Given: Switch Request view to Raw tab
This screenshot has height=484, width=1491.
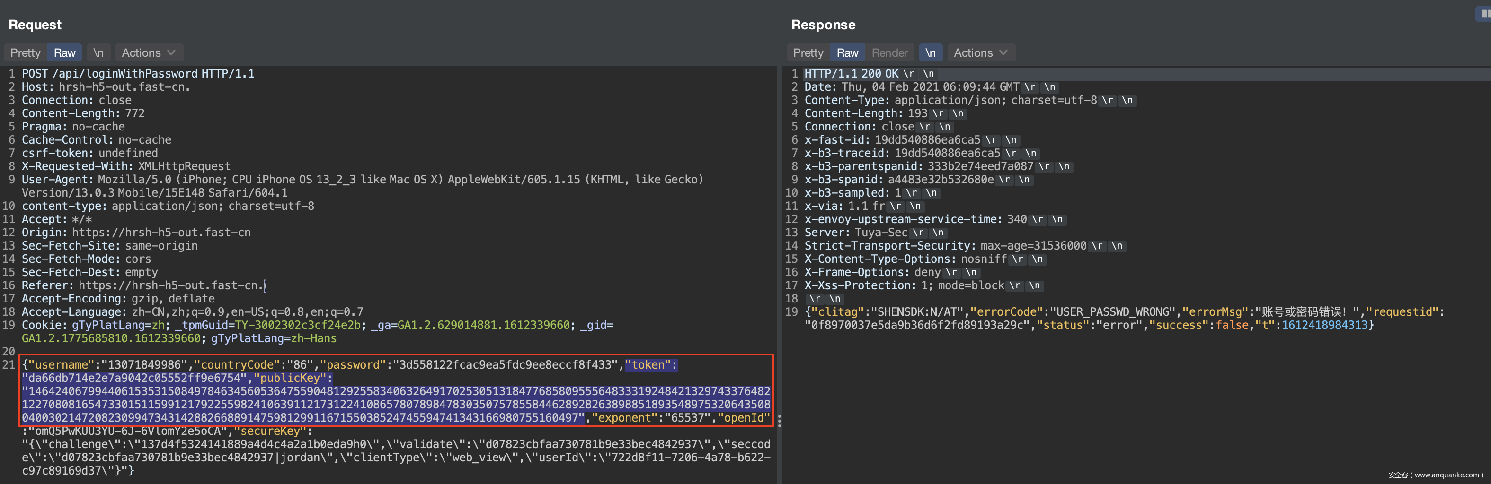Looking at the screenshot, I should pyautogui.click(x=65, y=52).
